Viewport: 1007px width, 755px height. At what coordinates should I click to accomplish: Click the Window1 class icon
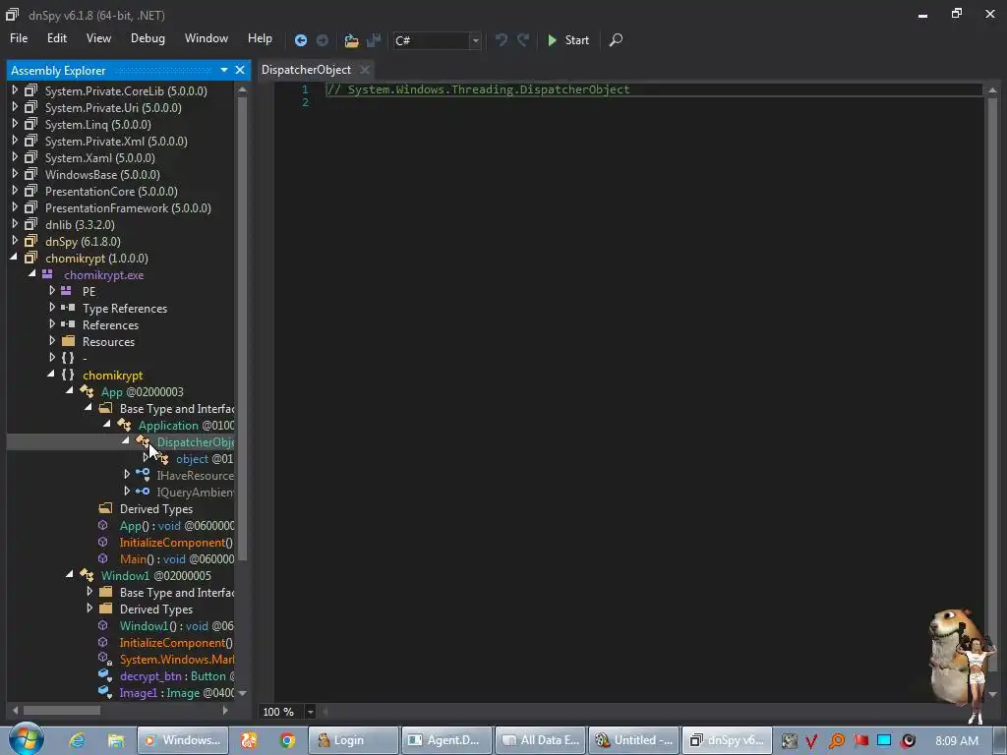87,575
